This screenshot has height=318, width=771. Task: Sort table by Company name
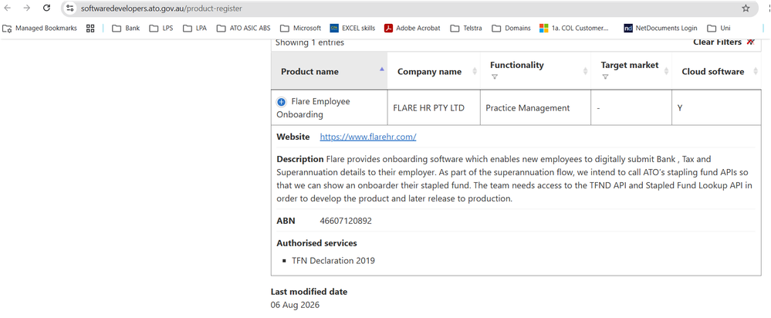pos(434,71)
